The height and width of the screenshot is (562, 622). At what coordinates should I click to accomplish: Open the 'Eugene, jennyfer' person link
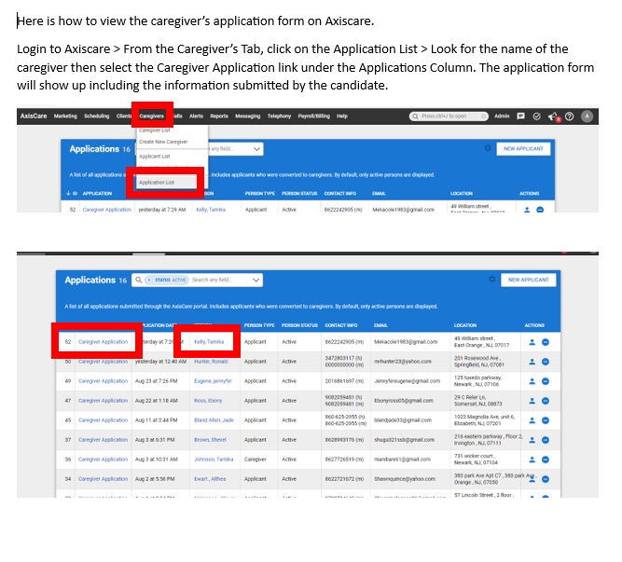pos(213,381)
